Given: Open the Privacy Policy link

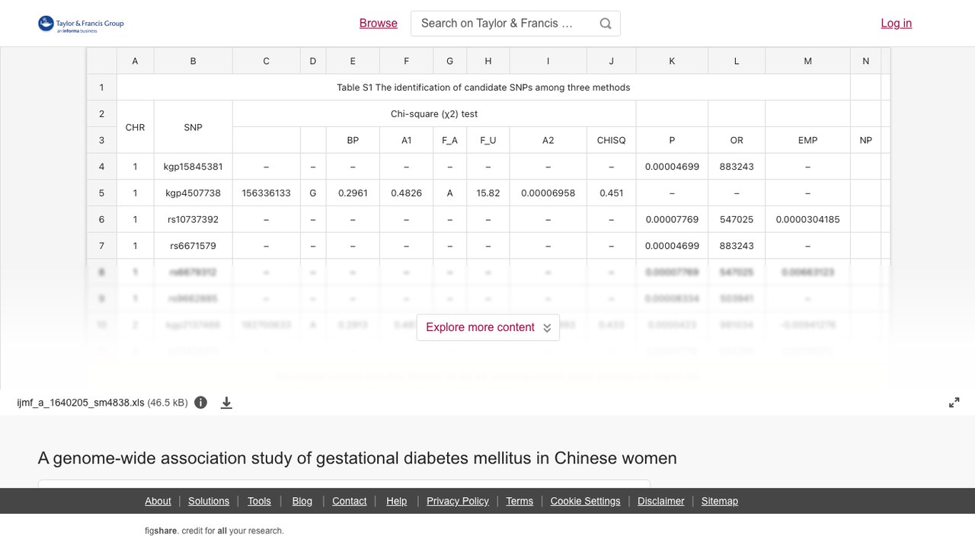Looking at the screenshot, I should point(458,501).
